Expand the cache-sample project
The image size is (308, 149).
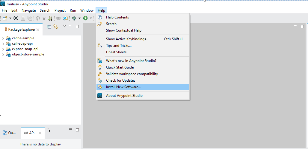(x=3, y=38)
